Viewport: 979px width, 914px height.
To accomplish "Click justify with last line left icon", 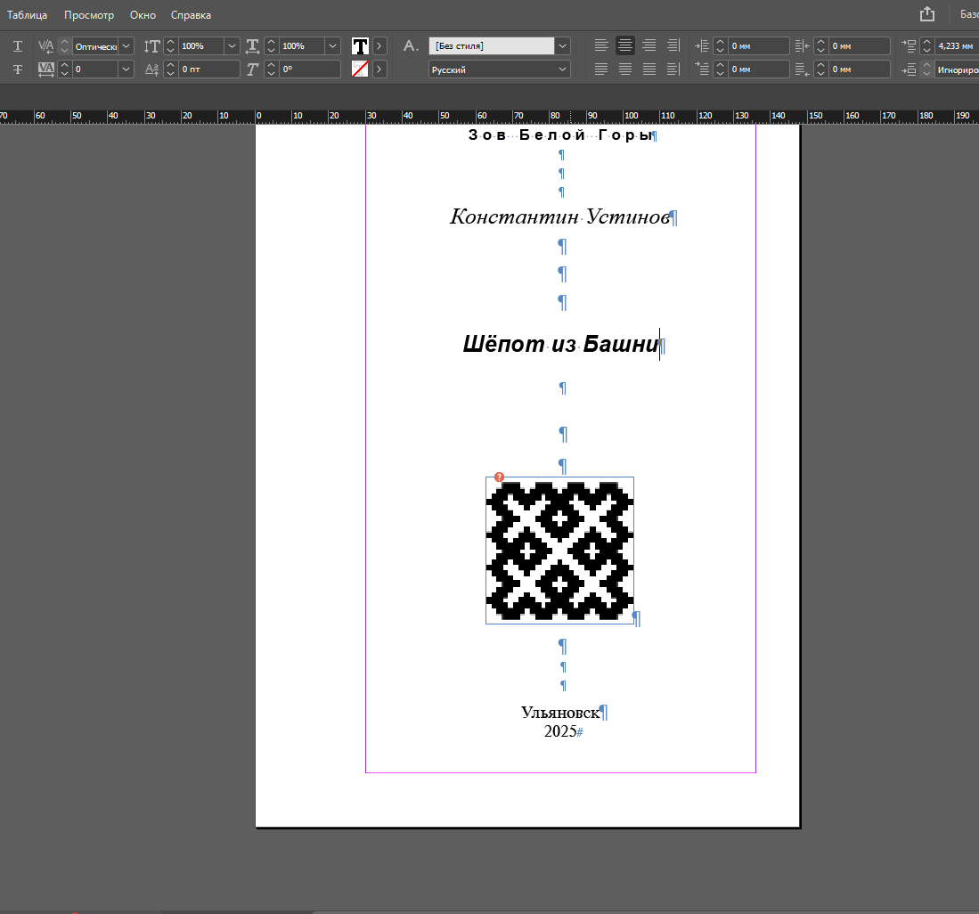I will click(602, 69).
